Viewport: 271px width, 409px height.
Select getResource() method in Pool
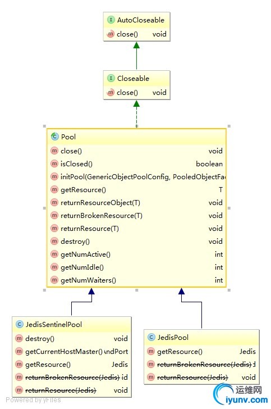click(83, 190)
